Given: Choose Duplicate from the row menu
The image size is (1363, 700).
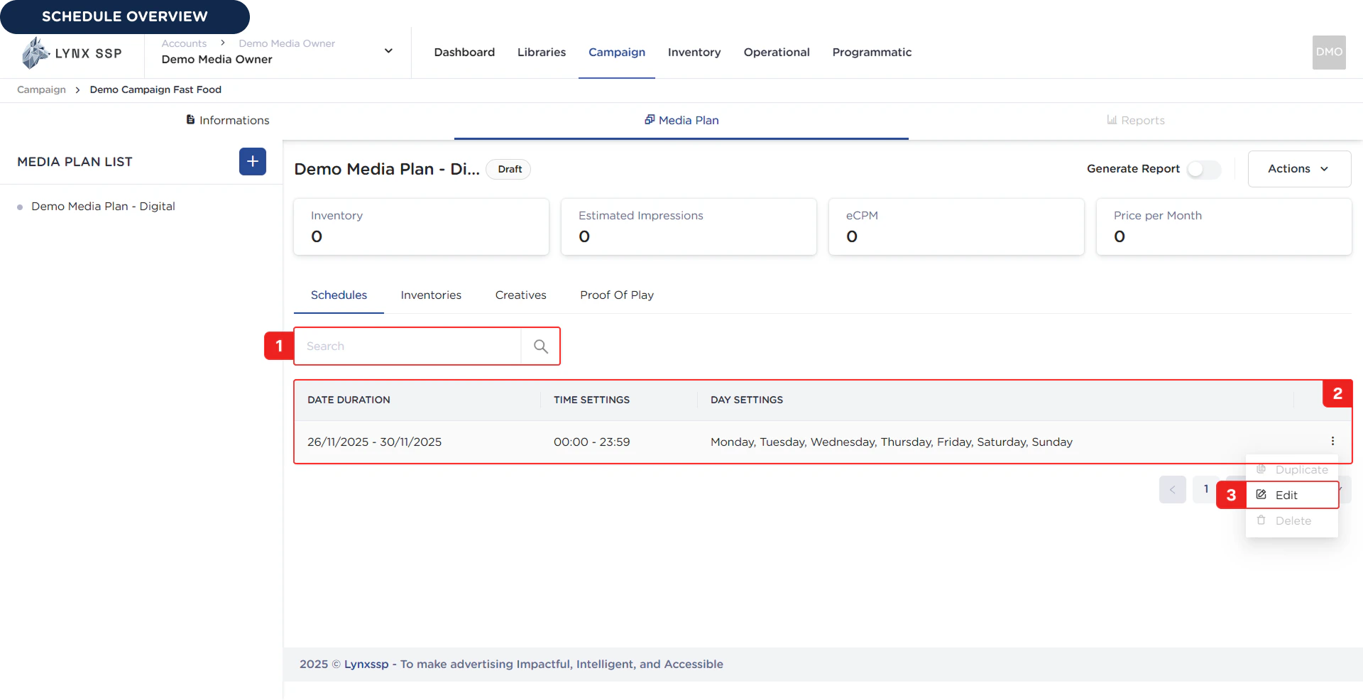Looking at the screenshot, I should coord(1292,469).
